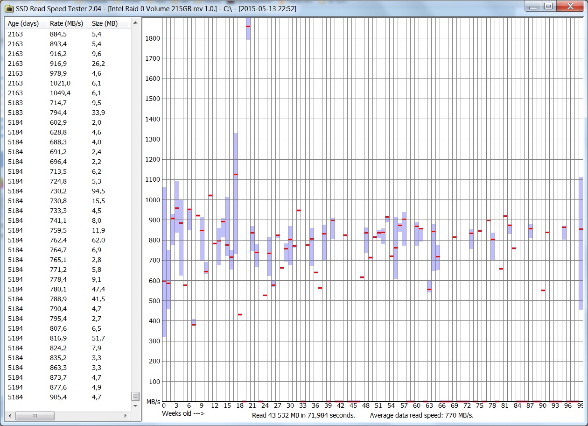
Task: Select row with rate 765,1
Action: [67, 260]
